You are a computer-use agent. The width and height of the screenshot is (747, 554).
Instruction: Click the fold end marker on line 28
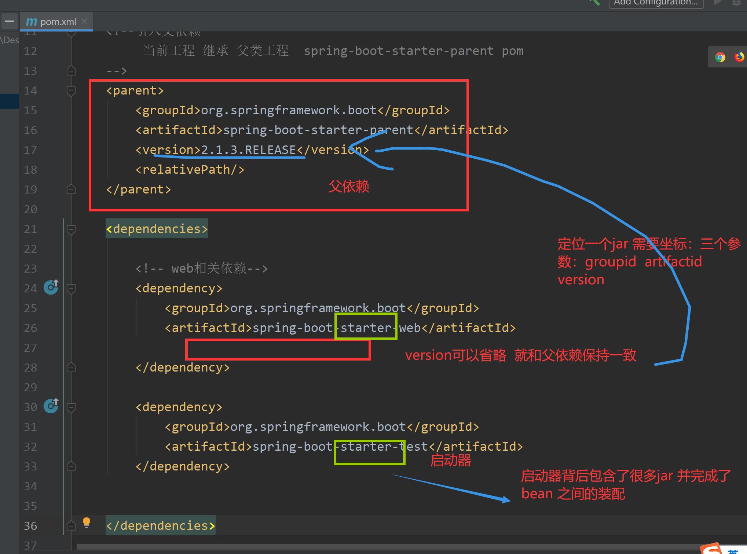71,368
